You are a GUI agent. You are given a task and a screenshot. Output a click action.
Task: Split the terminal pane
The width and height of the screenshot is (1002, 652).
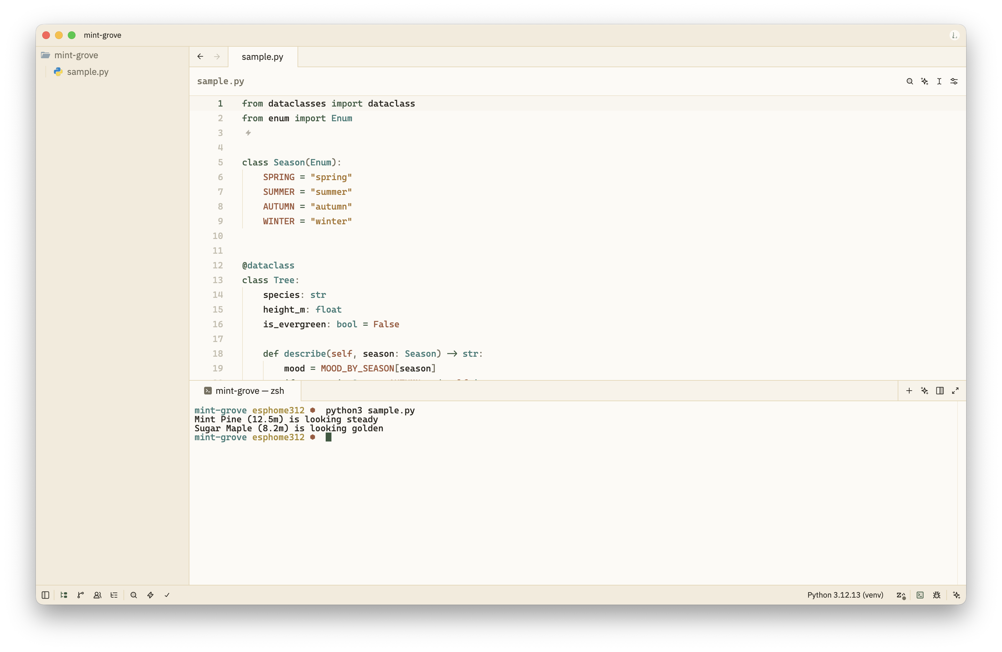(x=940, y=391)
